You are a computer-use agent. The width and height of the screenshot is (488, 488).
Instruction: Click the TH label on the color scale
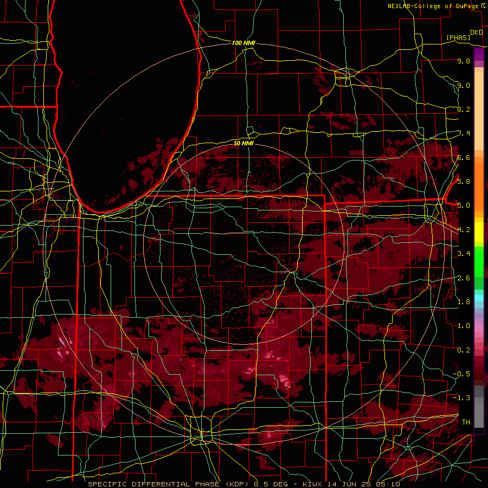point(466,422)
